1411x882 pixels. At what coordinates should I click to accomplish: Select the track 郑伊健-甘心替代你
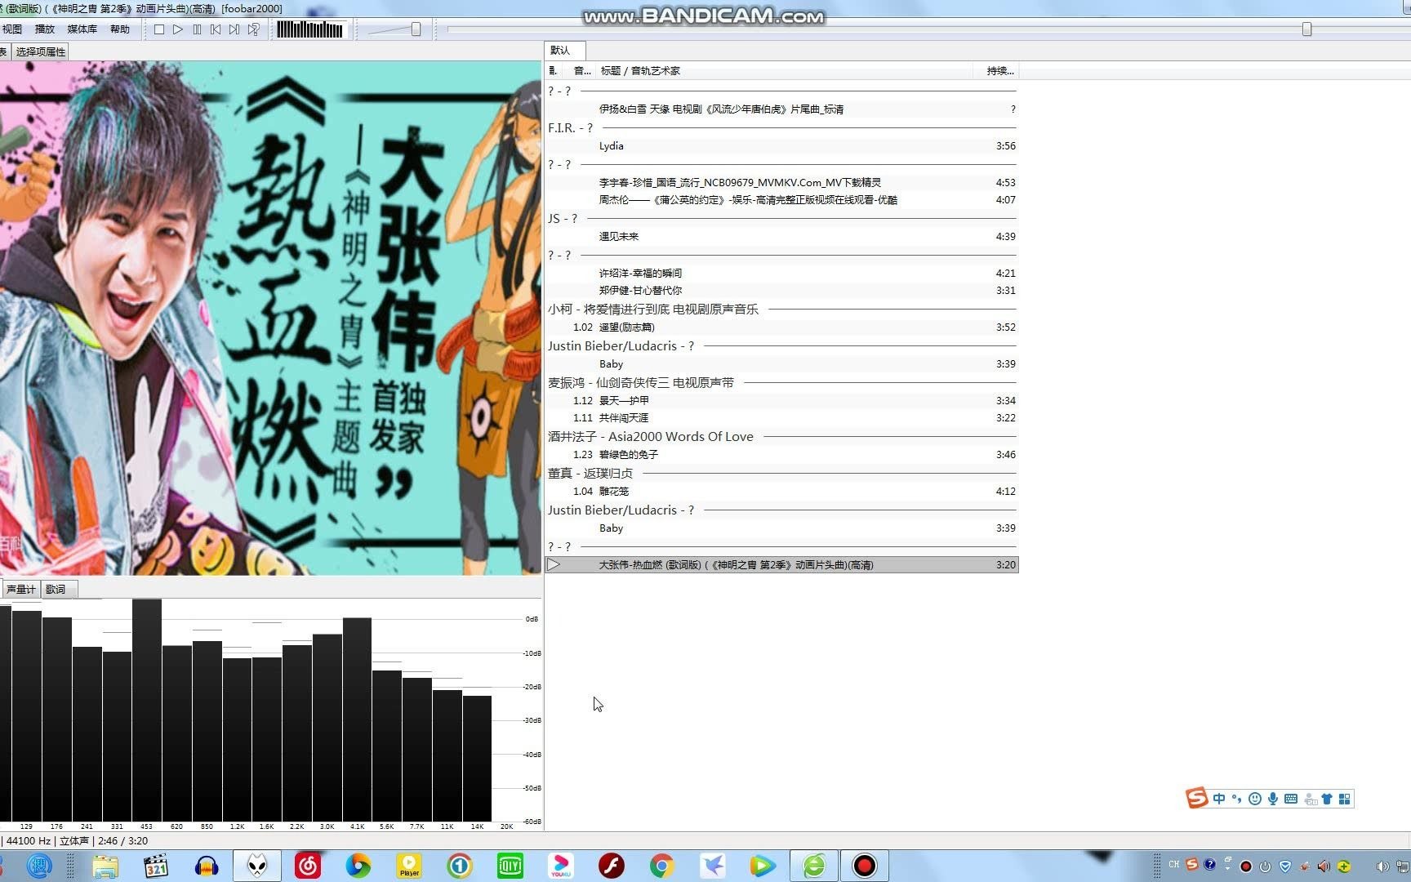781,291
